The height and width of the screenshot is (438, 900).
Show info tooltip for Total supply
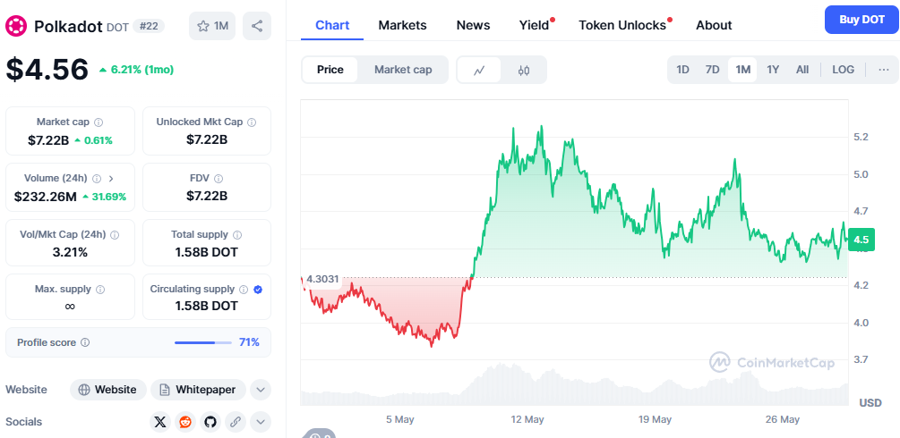click(237, 234)
